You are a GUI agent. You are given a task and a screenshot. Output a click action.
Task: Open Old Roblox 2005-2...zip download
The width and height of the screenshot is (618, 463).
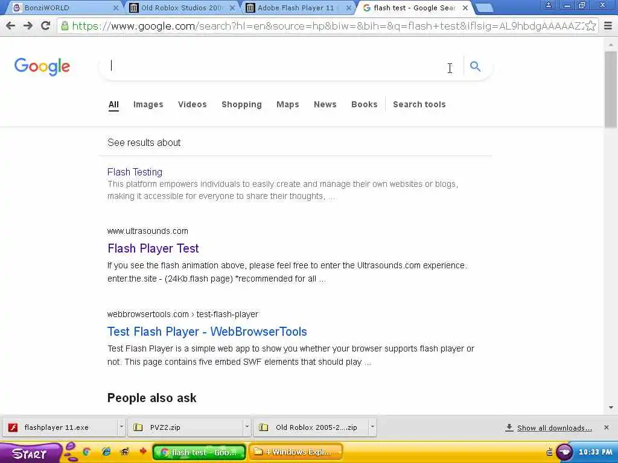click(311, 427)
